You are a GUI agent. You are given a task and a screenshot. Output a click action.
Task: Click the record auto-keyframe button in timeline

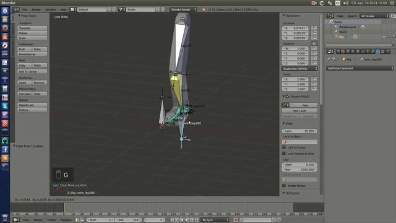235,220
